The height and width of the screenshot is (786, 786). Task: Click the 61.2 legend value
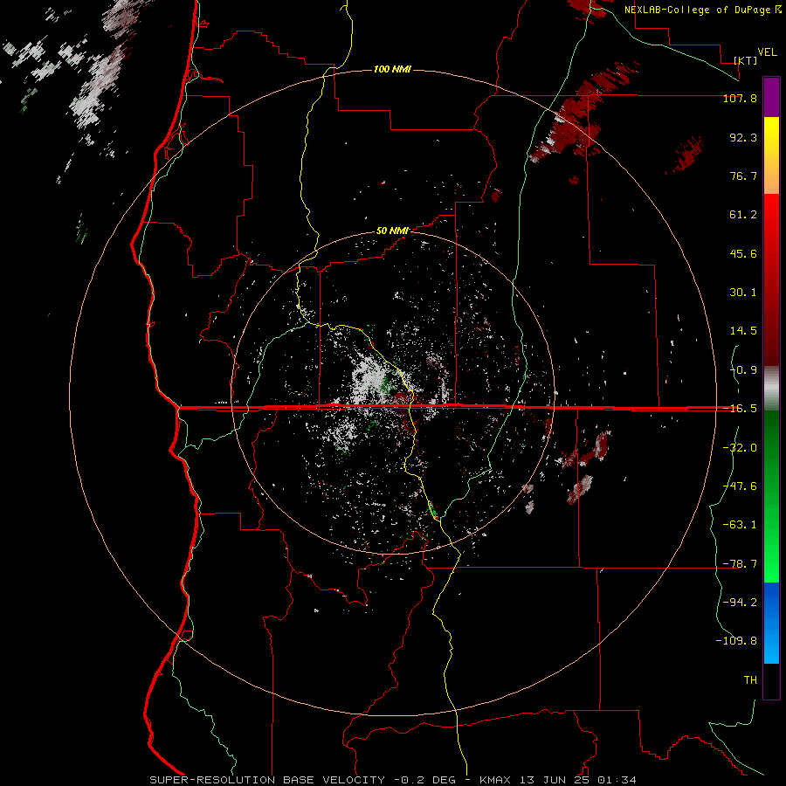743,215
